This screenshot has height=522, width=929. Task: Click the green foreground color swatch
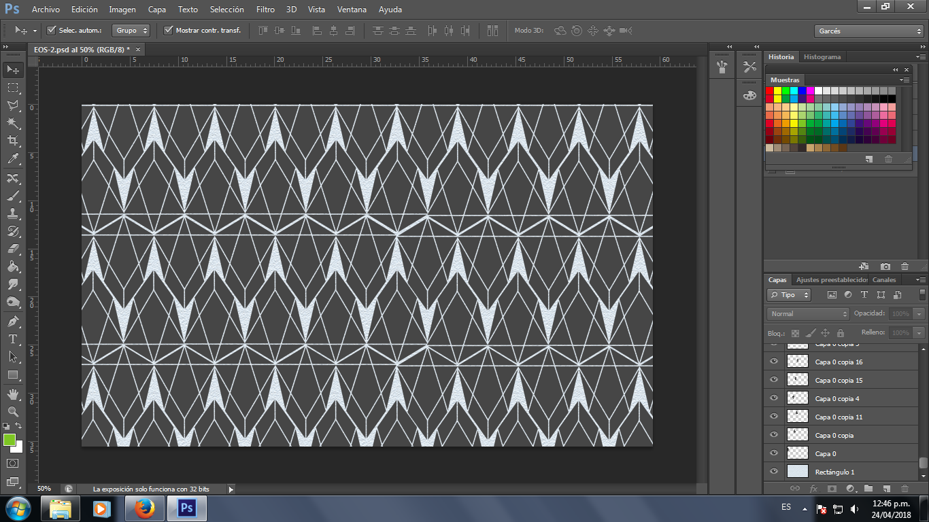tap(10, 440)
